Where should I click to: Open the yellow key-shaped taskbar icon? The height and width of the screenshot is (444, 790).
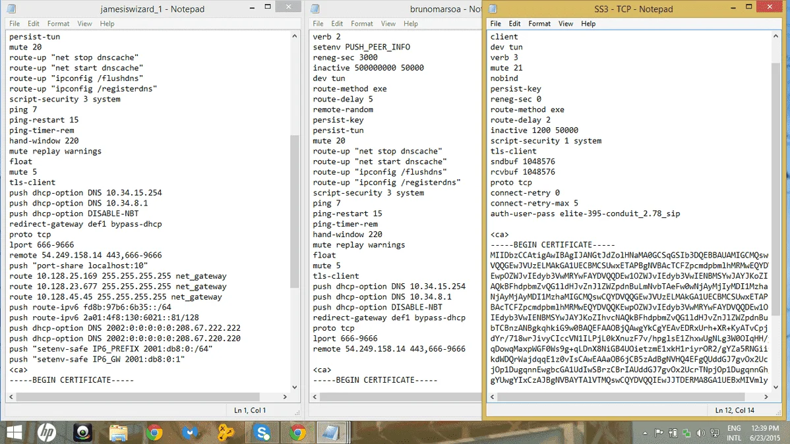(x=226, y=432)
